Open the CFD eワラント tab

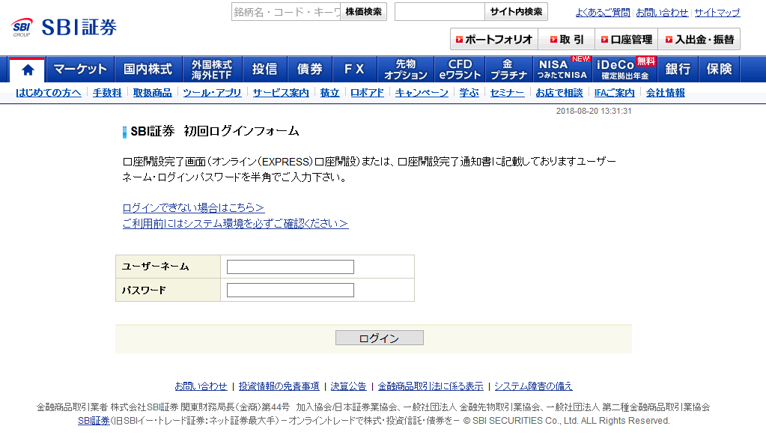tap(460, 70)
